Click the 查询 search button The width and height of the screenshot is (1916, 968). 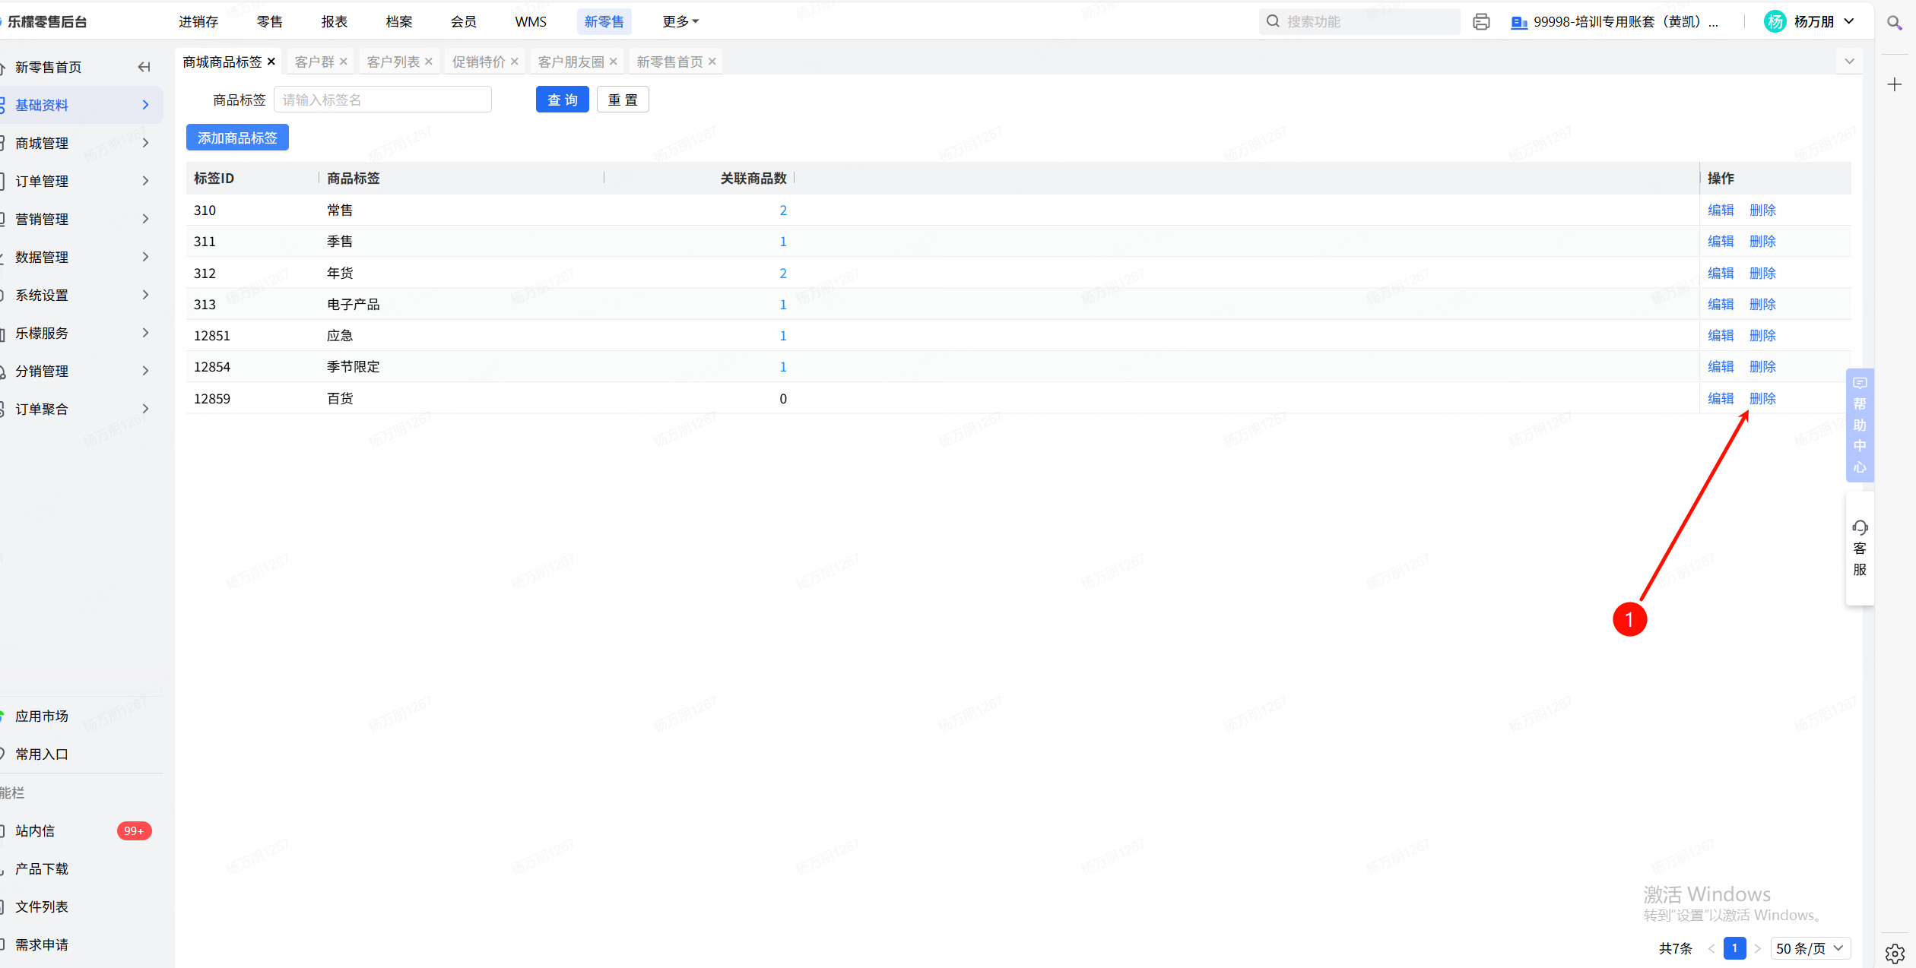[x=562, y=100]
